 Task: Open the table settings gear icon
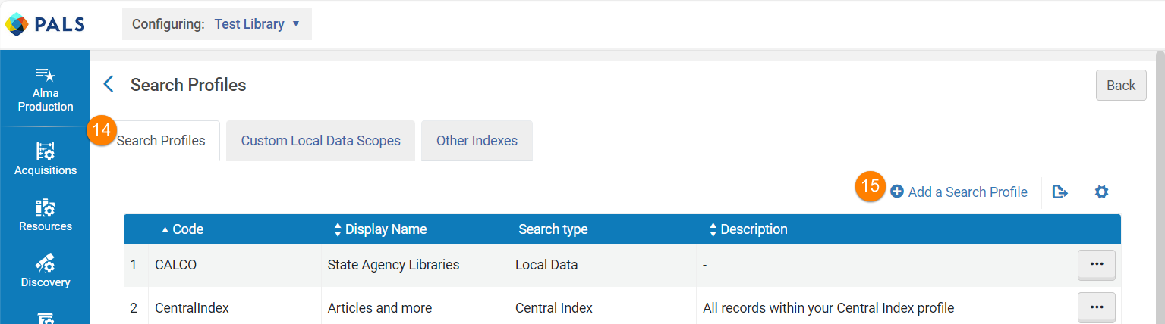tap(1101, 192)
